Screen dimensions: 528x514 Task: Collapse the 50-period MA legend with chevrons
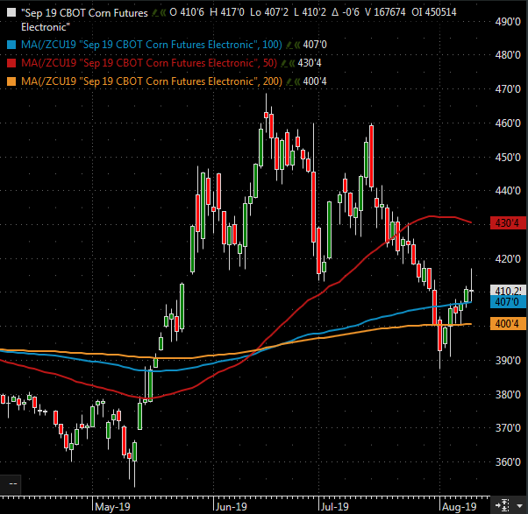[x=291, y=63]
